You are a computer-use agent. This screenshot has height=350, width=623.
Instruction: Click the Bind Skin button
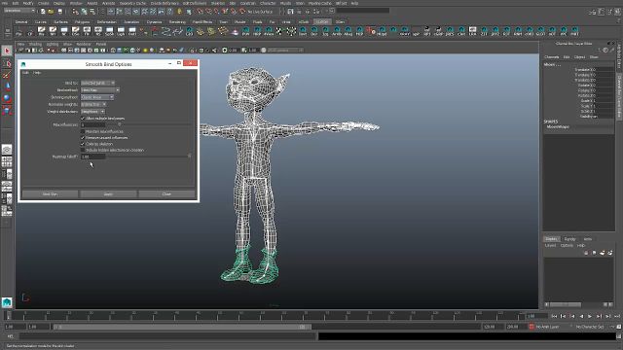(x=50, y=194)
